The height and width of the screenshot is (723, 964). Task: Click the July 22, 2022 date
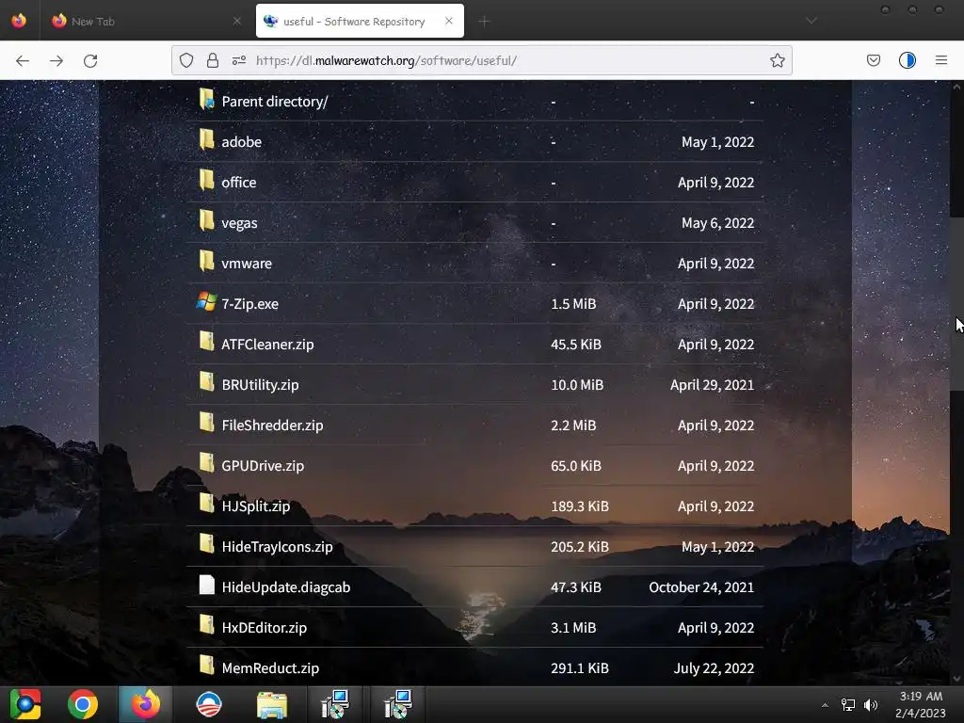[714, 668]
